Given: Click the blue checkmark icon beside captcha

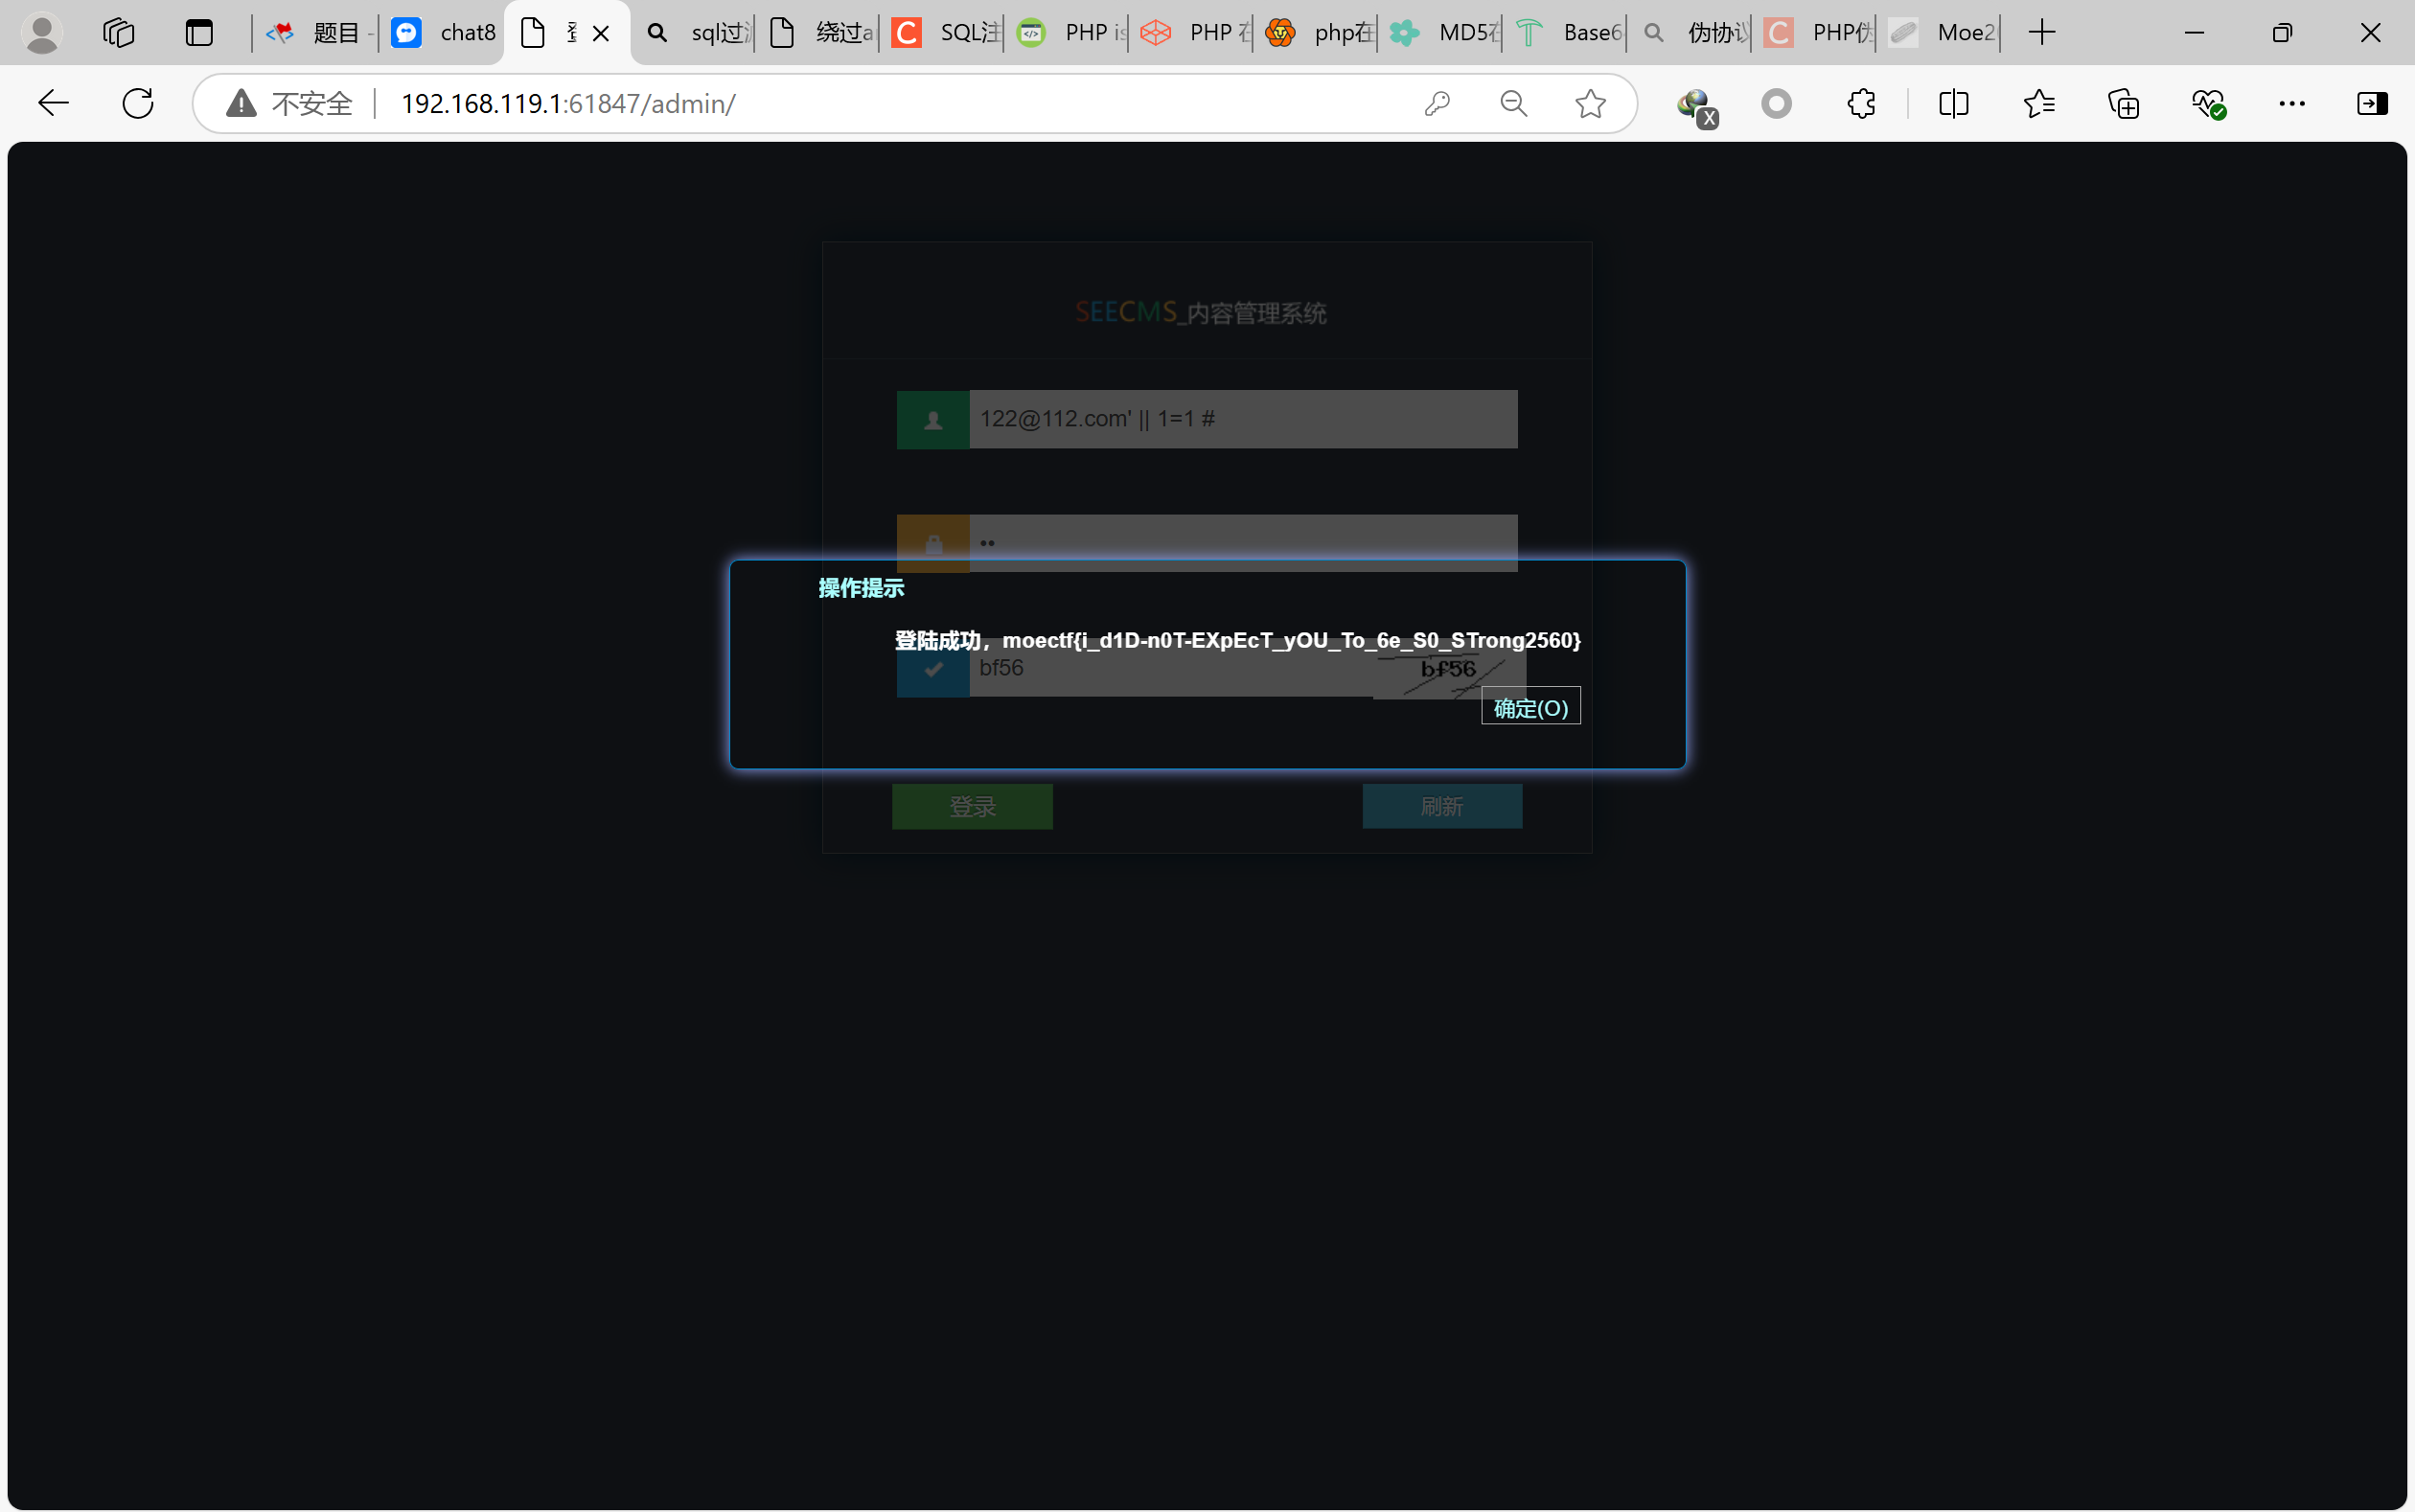Looking at the screenshot, I should [x=933, y=669].
